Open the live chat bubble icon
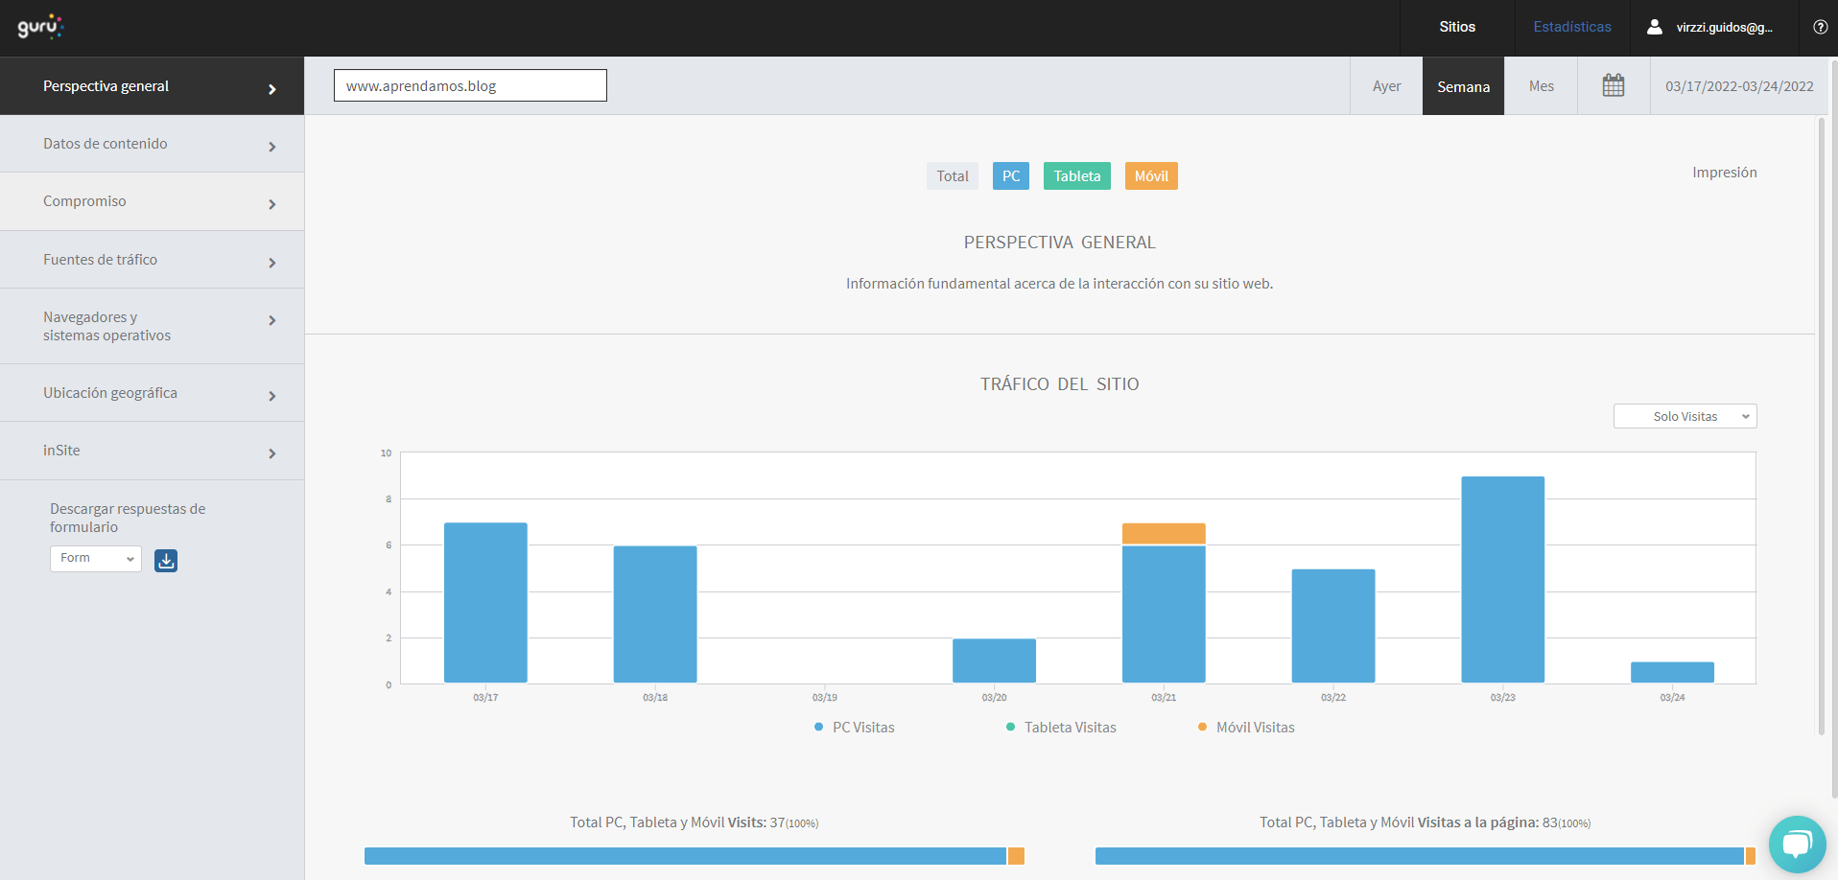The height and width of the screenshot is (880, 1838). click(x=1797, y=844)
